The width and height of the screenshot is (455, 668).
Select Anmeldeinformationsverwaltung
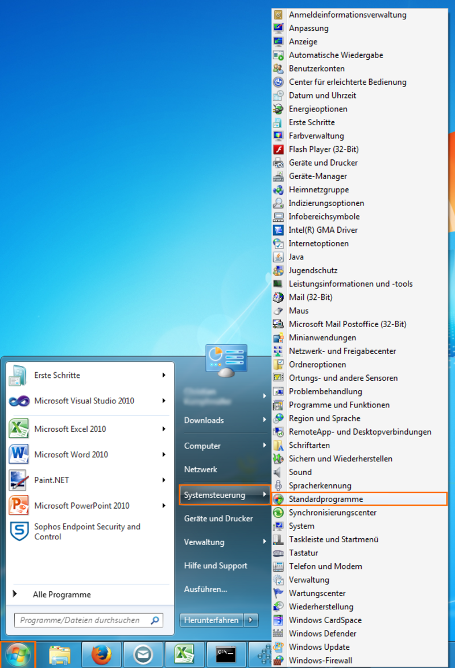click(359, 14)
